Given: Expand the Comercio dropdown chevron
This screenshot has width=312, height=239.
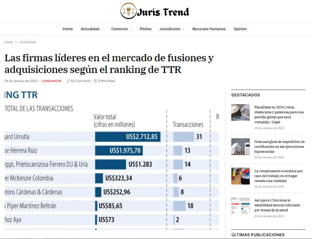Looking at the screenshot, I should point(131,29).
